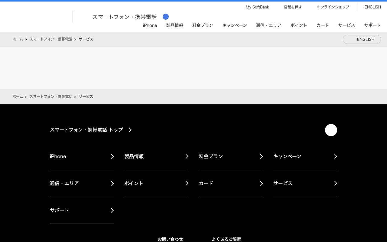This screenshot has width=387, height=242.
Task: Click the arrow in footer ポイント row
Action: tap(187, 183)
